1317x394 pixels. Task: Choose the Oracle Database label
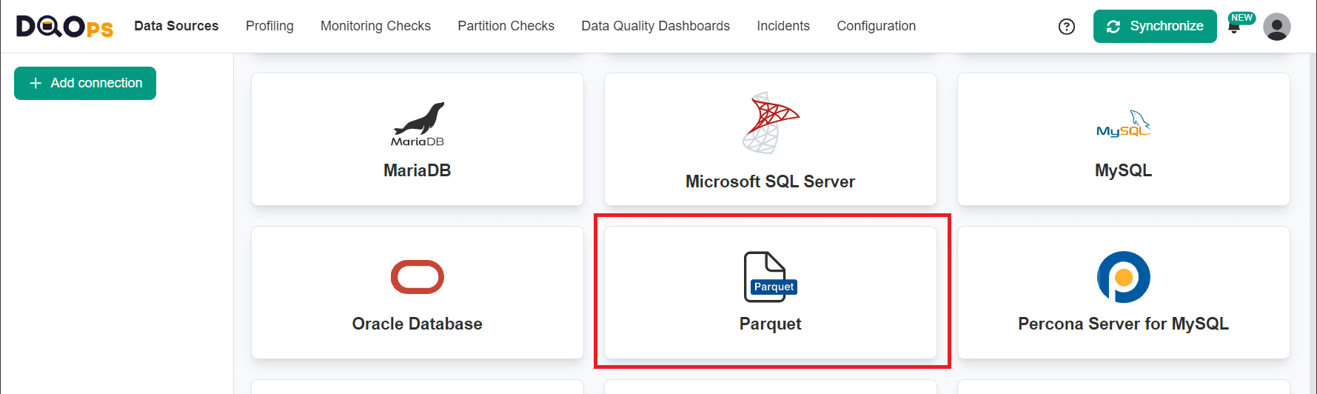pyautogui.click(x=418, y=324)
